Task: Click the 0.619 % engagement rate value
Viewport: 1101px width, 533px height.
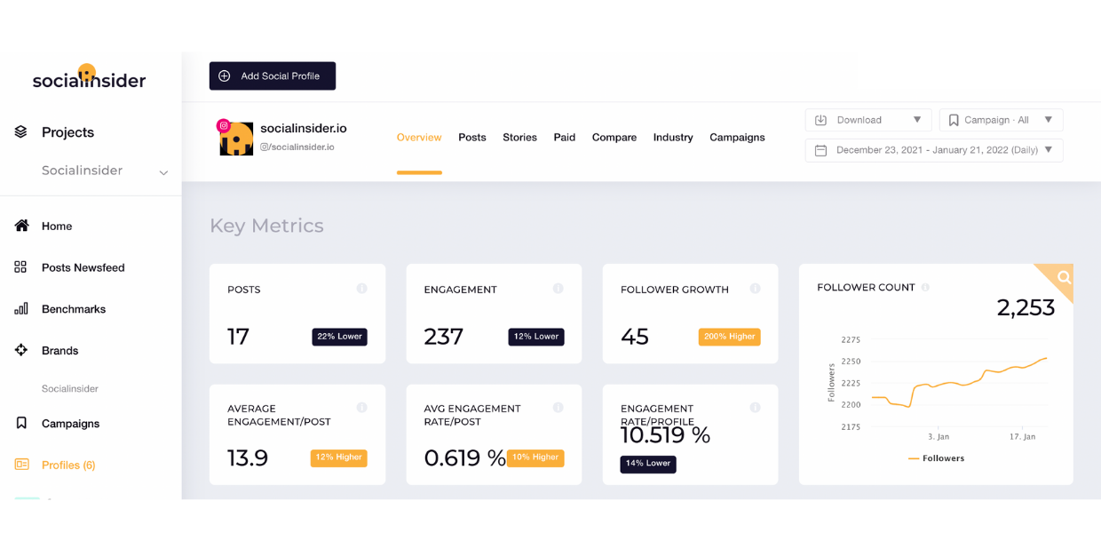Action: click(464, 457)
